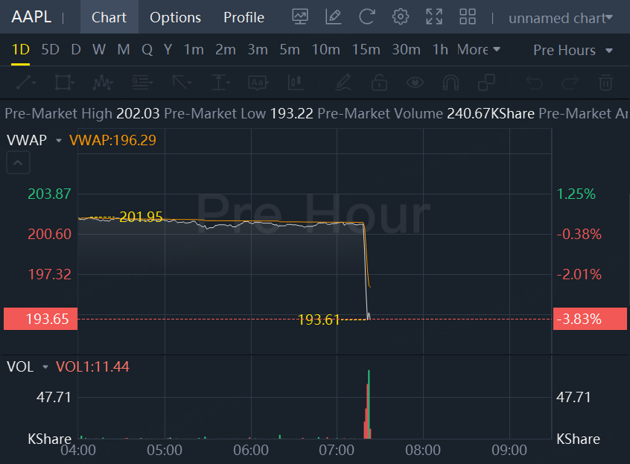Switch to the Profile tab
The height and width of the screenshot is (464, 630).
click(x=244, y=17)
